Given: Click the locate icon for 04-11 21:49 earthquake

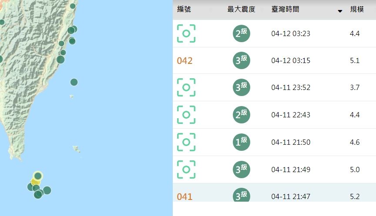Looking at the screenshot, I should point(186,169).
